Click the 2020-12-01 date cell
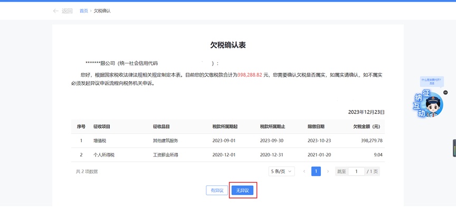This screenshot has width=456, height=209. [224, 155]
